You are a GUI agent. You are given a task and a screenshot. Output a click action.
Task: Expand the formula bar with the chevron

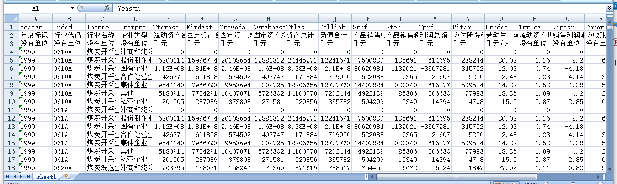pyautogui.click(x=610, y=8)
